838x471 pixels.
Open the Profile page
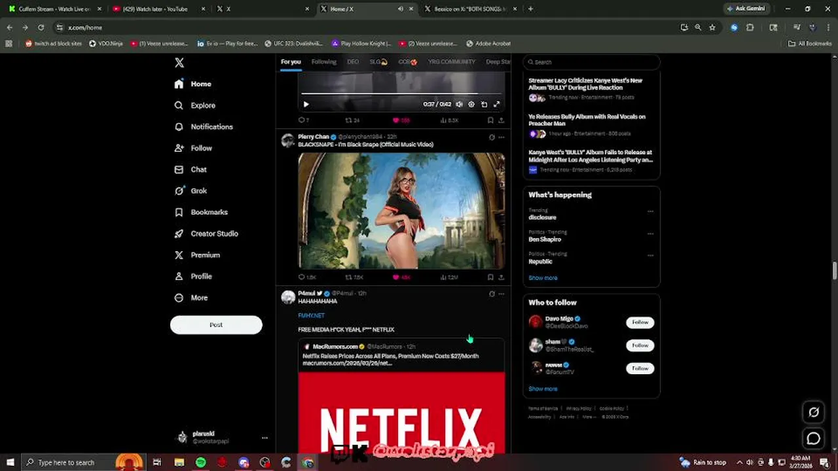pyautogui.click(x=193, y=276)
